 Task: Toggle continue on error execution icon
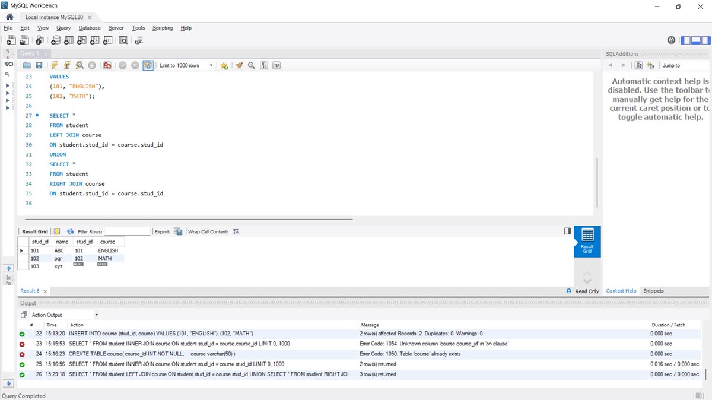click(x=107, y=65)
